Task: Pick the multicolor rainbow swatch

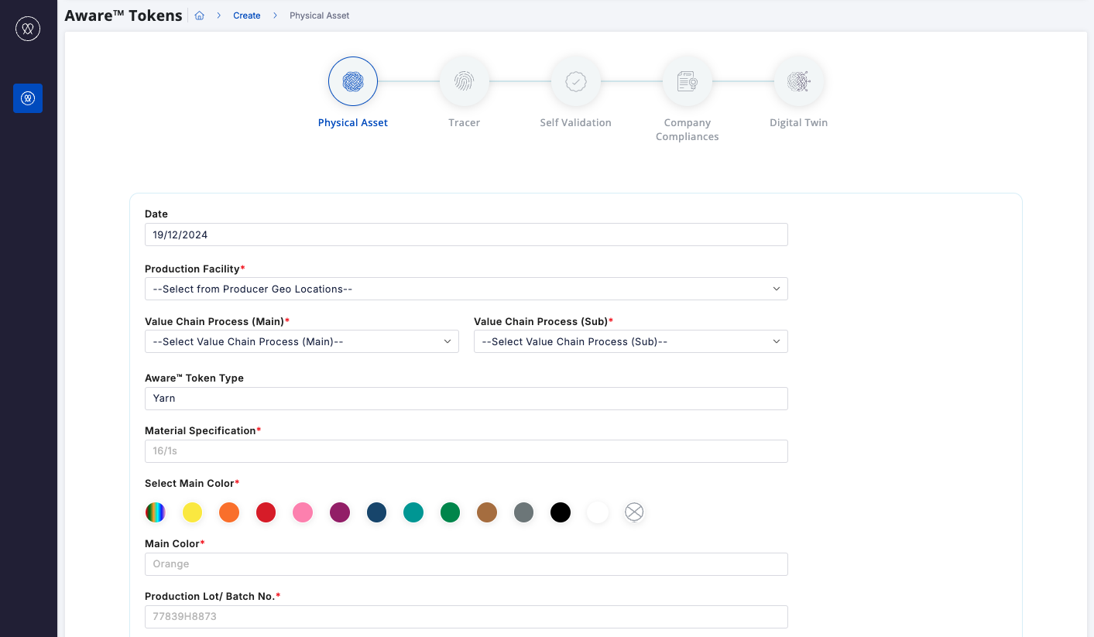Action: [156, 512]
